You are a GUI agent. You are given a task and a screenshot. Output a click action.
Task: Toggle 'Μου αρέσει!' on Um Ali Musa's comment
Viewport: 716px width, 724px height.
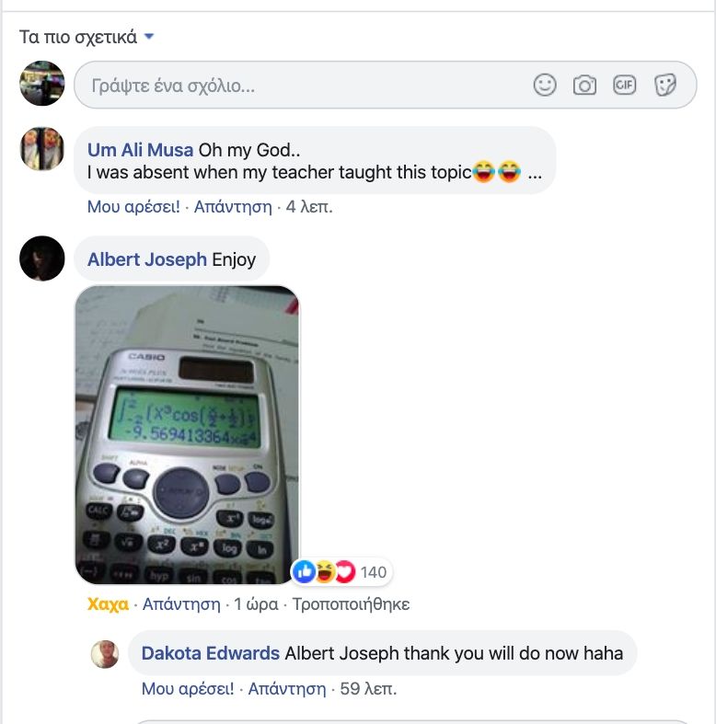pos(133,207)
